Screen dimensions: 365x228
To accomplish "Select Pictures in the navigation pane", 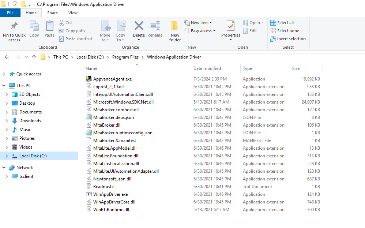I will coord(27,138).
